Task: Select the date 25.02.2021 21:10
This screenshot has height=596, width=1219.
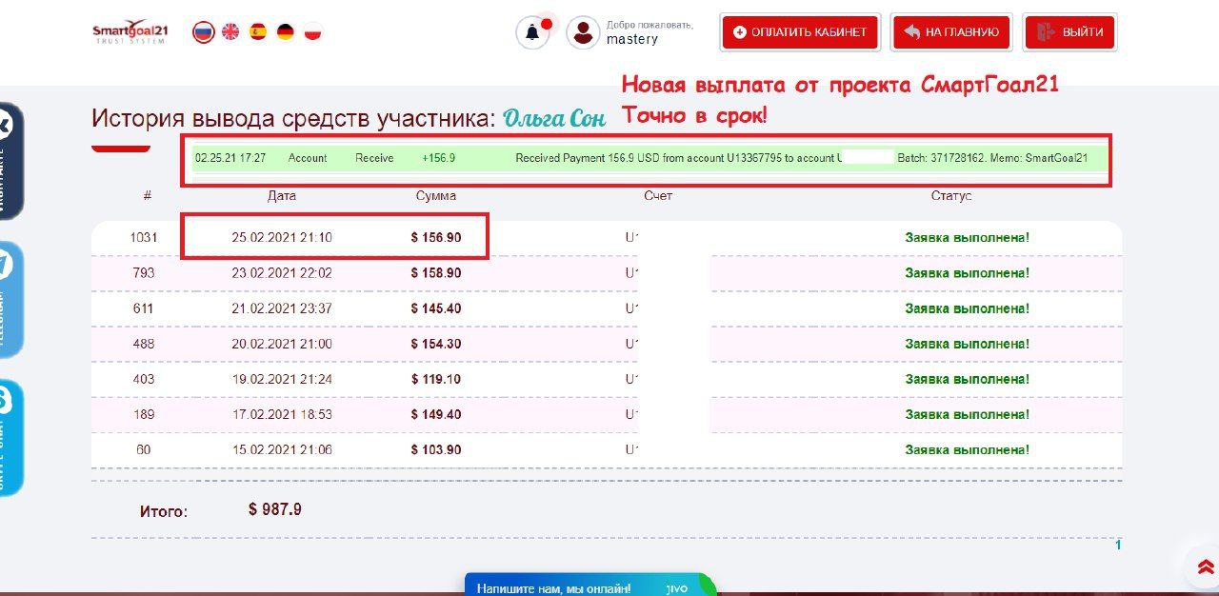Action: [x=282, y=237]
